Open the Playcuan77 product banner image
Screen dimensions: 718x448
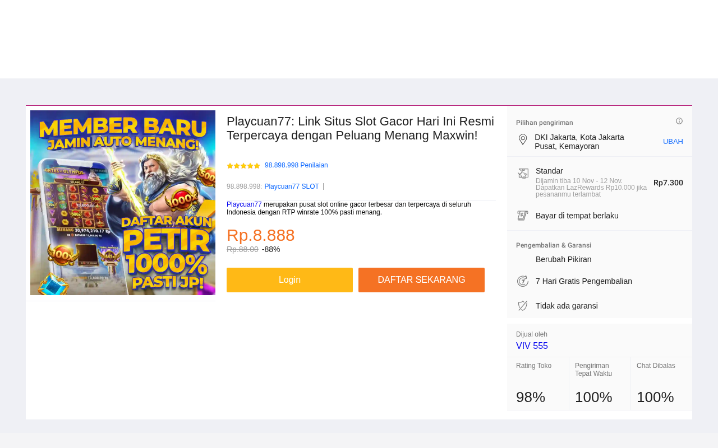pyautogui.click(x=123, y=203)
